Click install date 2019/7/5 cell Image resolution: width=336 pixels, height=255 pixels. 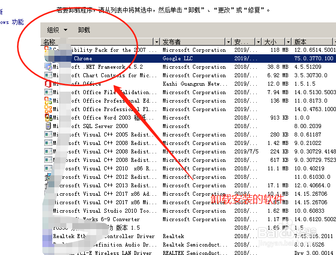point(246,151)
